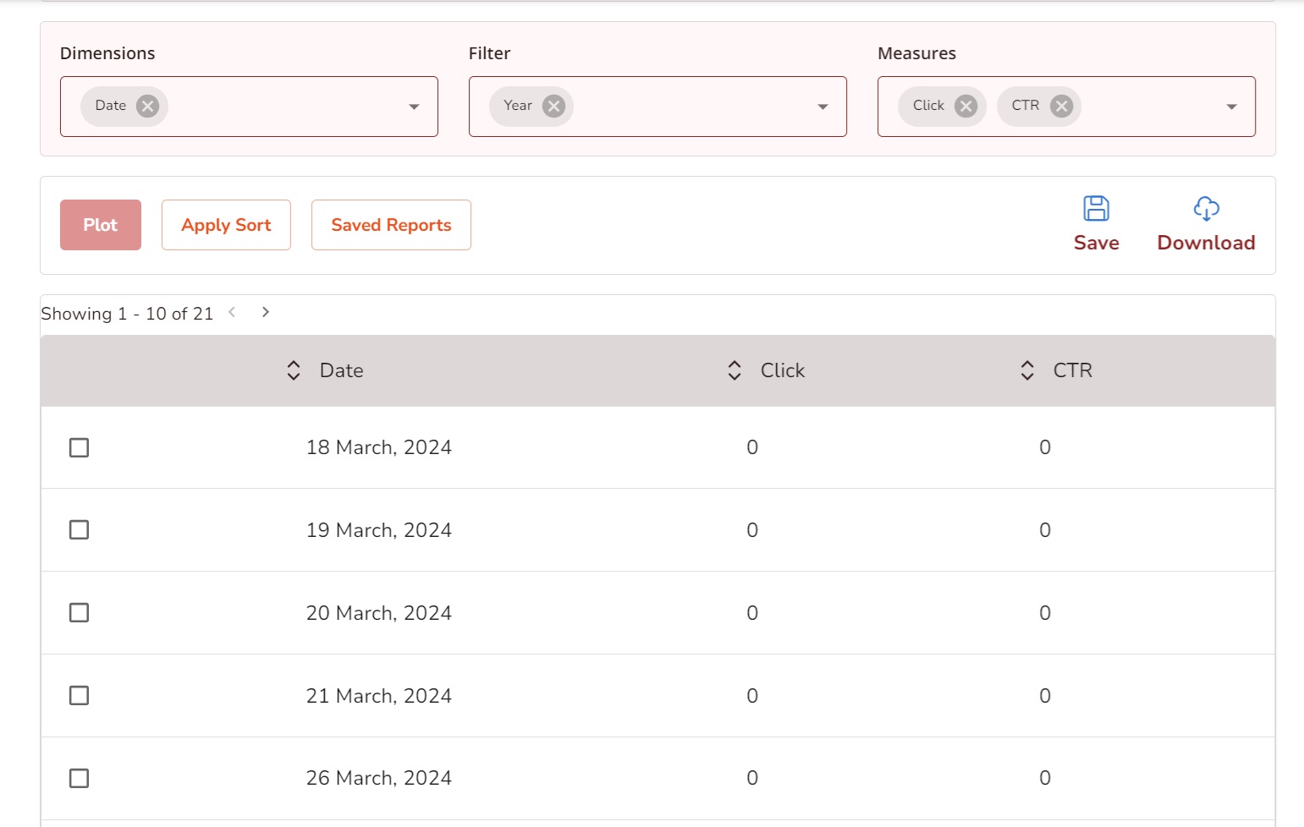Viewport: 1304px width, 827px height.
Task: Sort table by CTR column arrows
Action: coord(1027,370)
